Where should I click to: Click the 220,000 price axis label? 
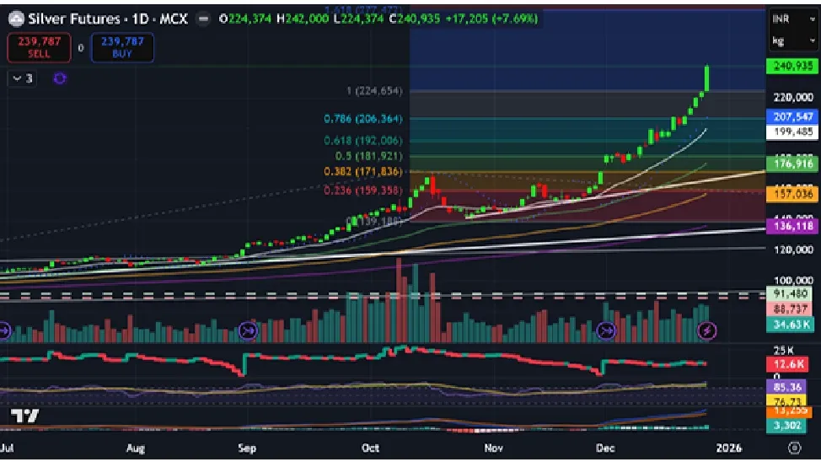tap(793, 98)
